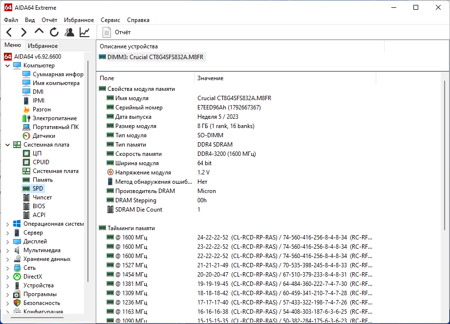Select the Электропитание battery icon
The height and width of the screenshot is (324, 450).
tap(26, 118)
